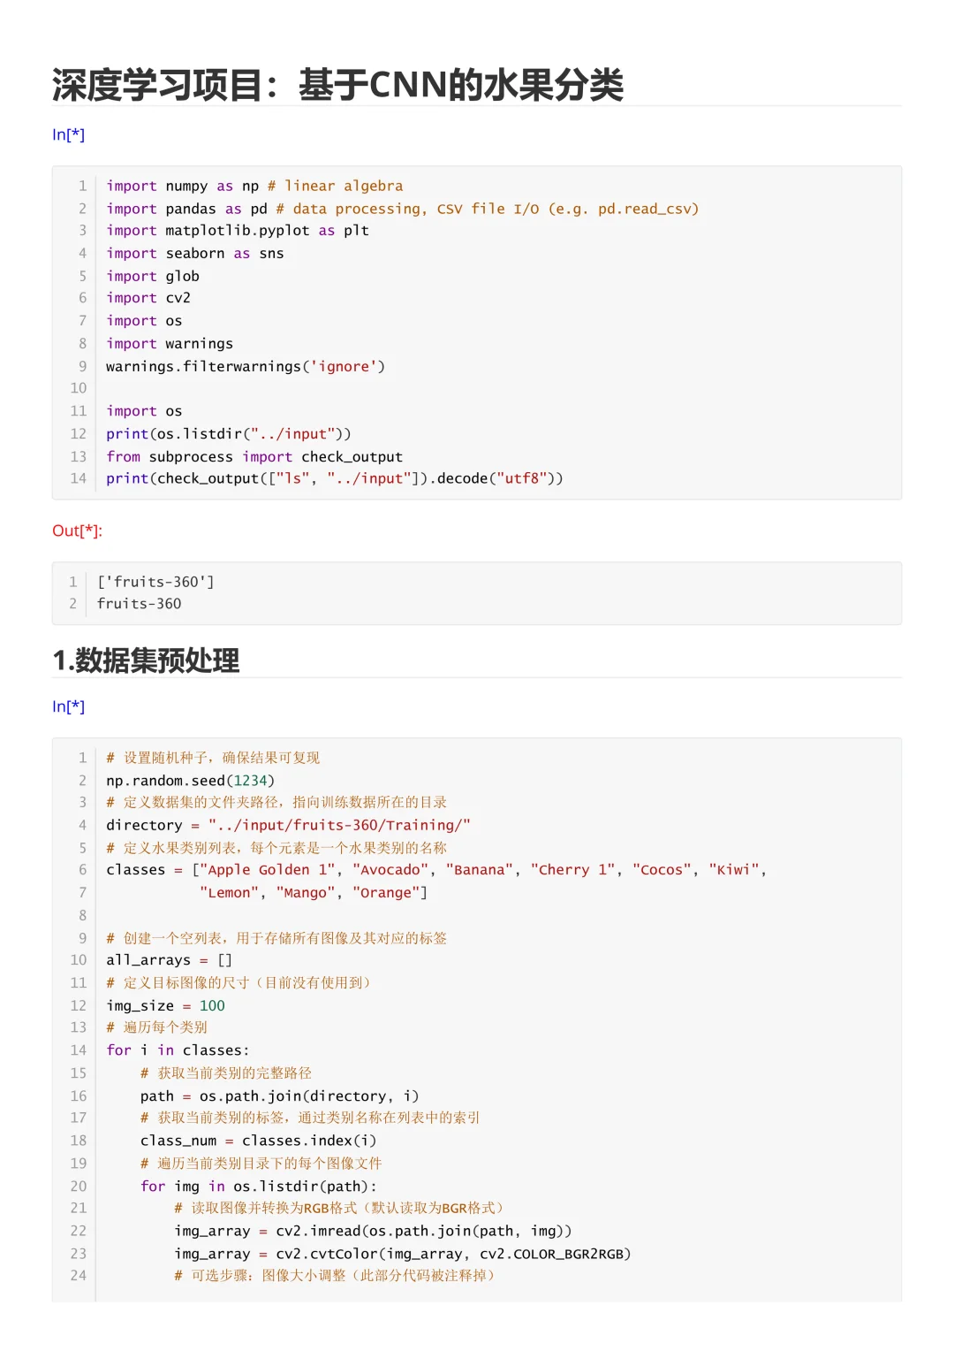Click the Out[*]: output label
This screenshot has width=954, height=1351.
[77, 530]
